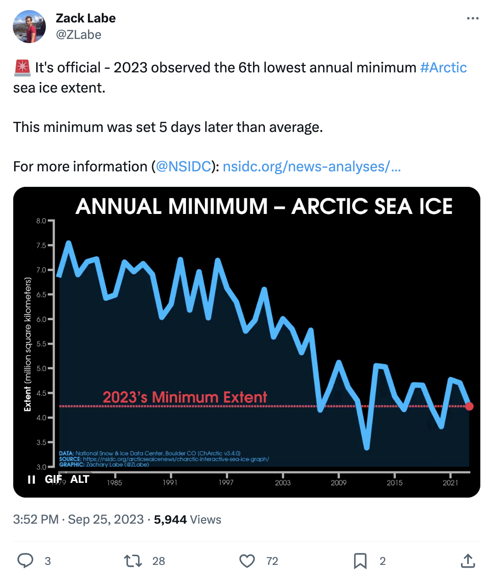Viewport: 494px width, 580px height.
Task: Like the tweet using the heart icon
Action: 247,561
